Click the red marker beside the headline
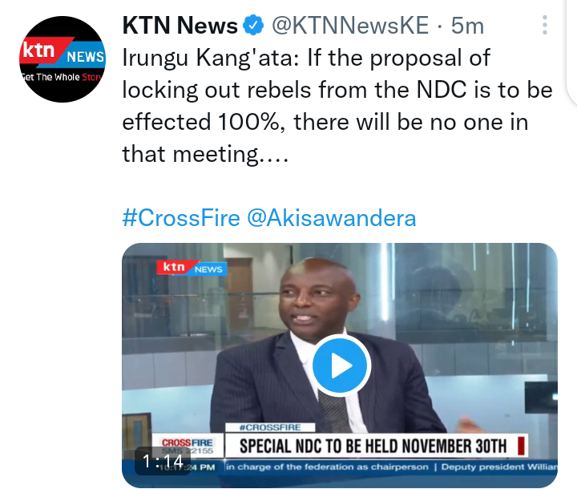577x489 pixels. click(521, 446)
